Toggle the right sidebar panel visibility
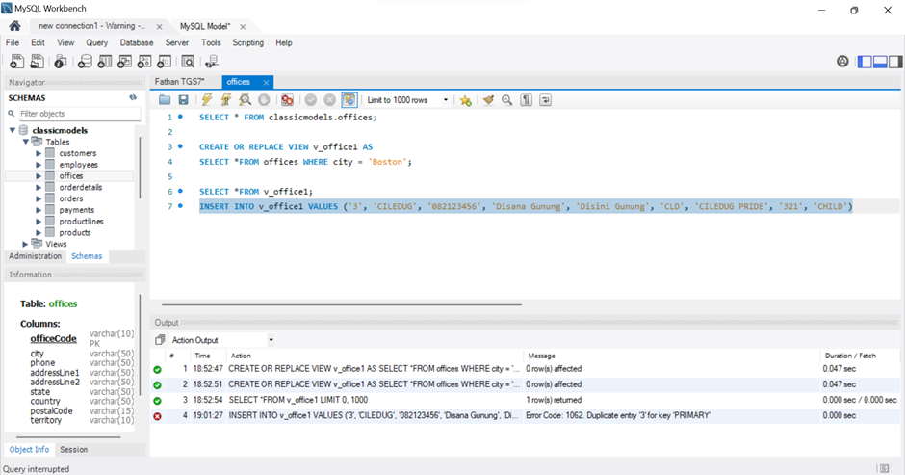This screenshot has height=475, width=905. pyautogui.click(x=895, y=62)
